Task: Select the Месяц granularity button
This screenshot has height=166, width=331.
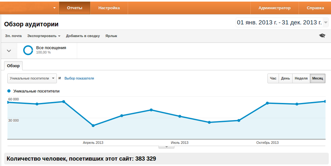Action: [317, 78]
